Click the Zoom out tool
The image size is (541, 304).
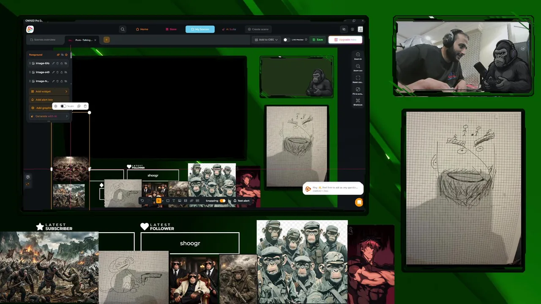(x=358, y=68)
